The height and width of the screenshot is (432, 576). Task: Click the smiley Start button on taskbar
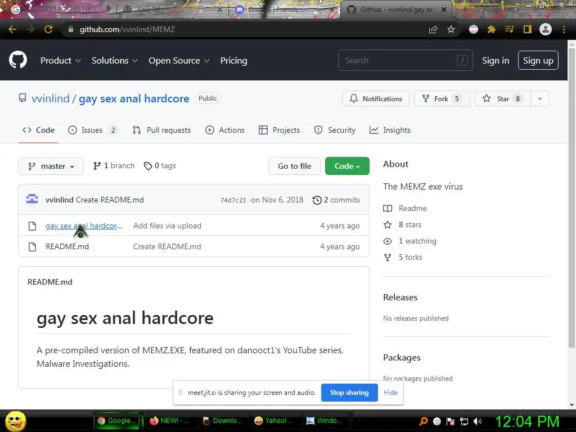[15, 421]
